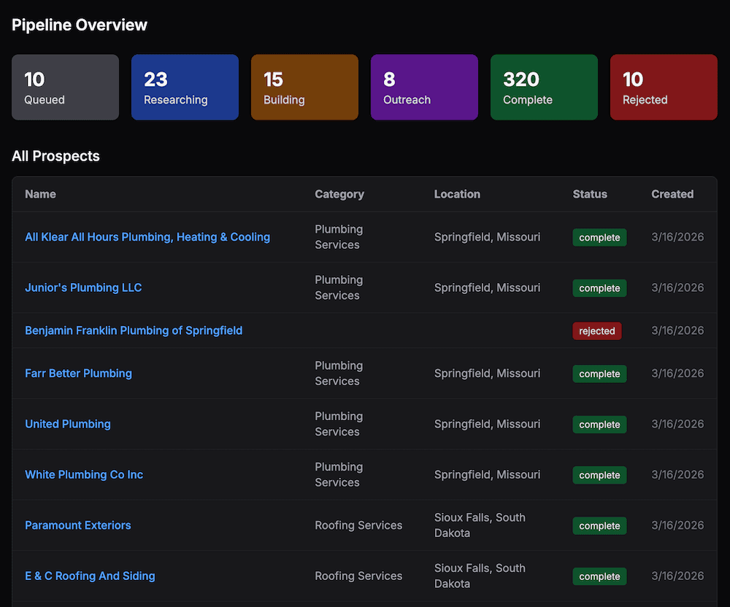The width and height of the screenshot is (730, 607).
Task: View the Outreach stage with 8 prospects
Action: coord(424,87)
